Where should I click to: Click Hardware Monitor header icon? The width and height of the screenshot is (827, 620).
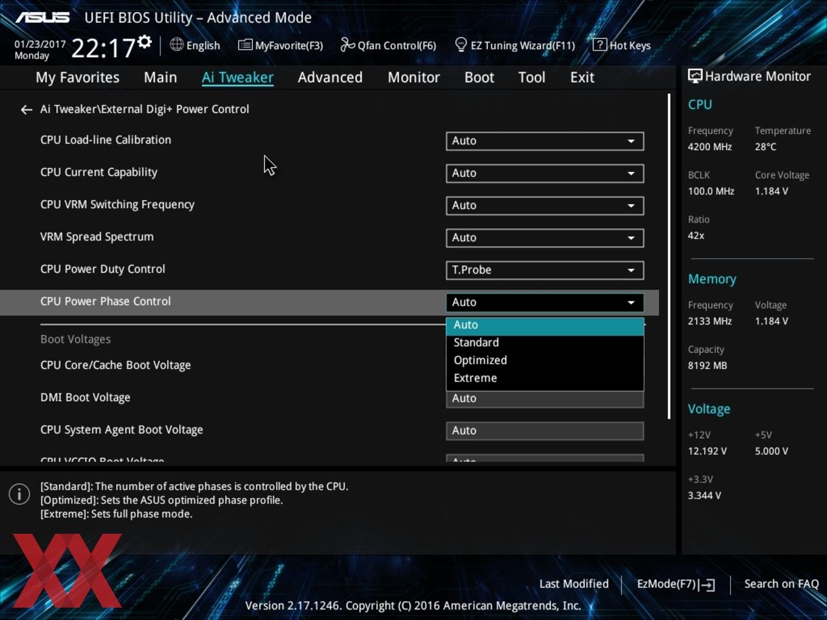(695, 77)
